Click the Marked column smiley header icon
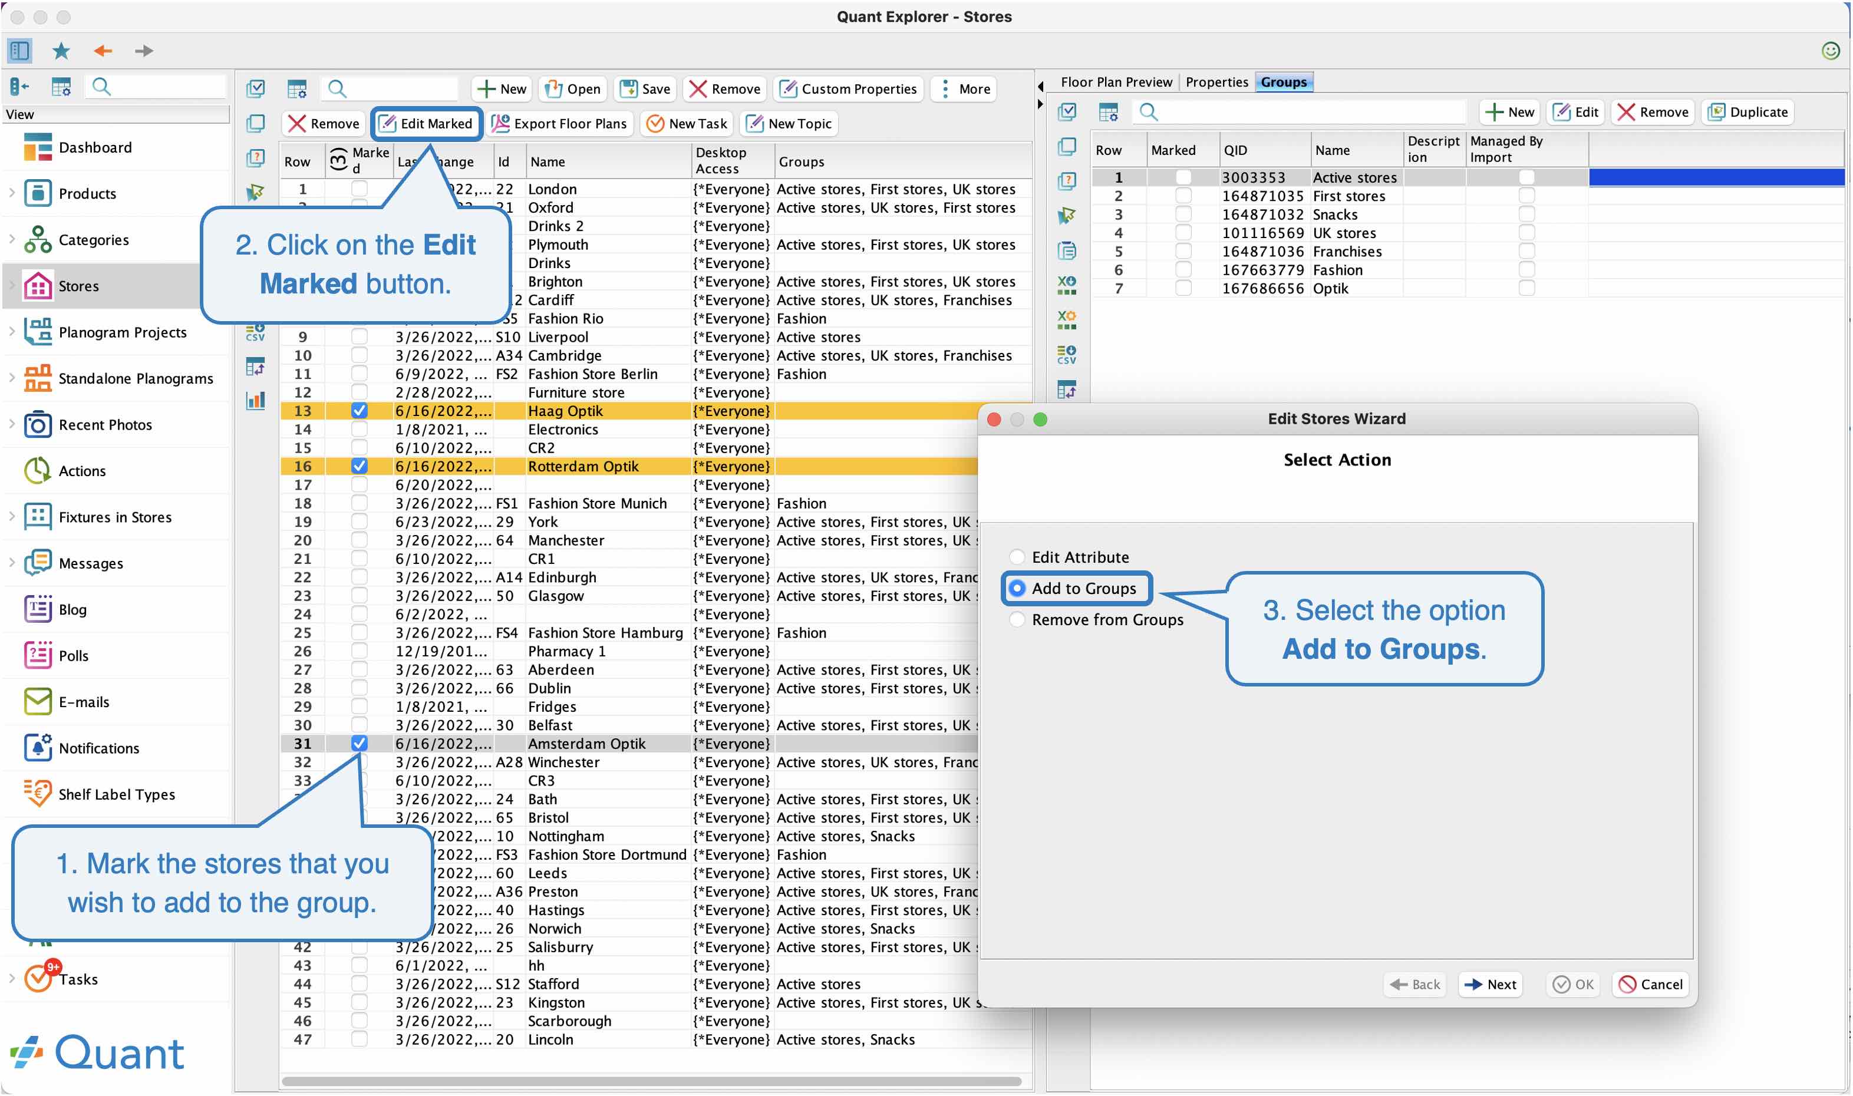Screen dimensions: 1853x1096 click(338, 160)
